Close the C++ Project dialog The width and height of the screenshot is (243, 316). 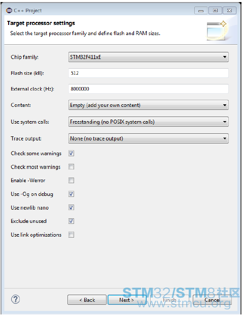pyautogui.click(x=229, y=11)
